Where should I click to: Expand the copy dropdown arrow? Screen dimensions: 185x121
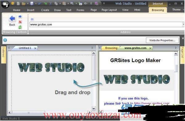tap(60, 4)
